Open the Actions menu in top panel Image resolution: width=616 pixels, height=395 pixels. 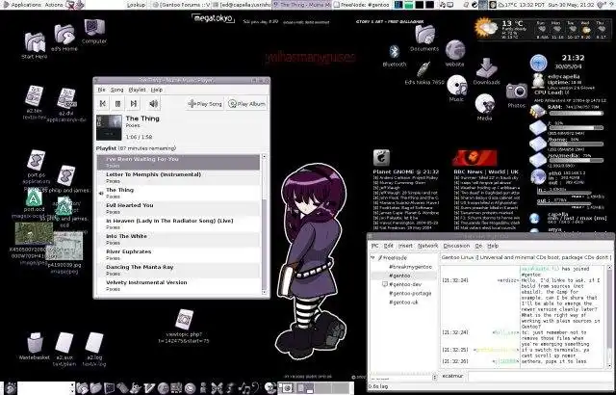54,5
